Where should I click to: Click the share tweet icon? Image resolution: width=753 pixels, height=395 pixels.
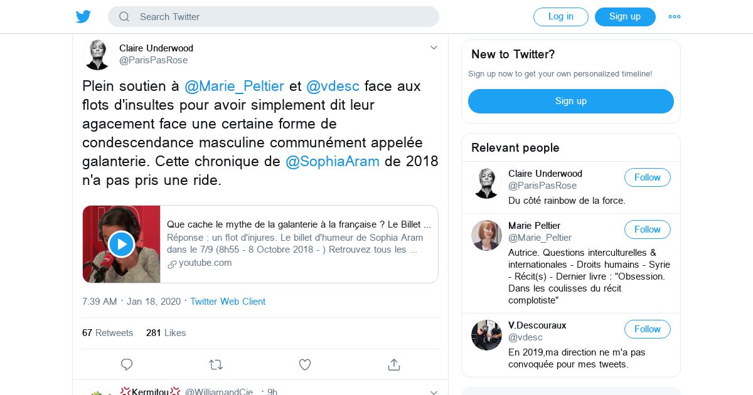coord(394,364)
